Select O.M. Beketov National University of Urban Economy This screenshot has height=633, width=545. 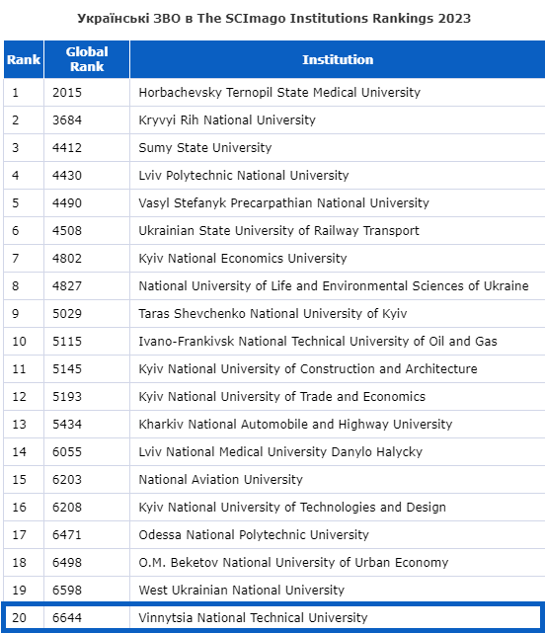click(x=293, y=563)
